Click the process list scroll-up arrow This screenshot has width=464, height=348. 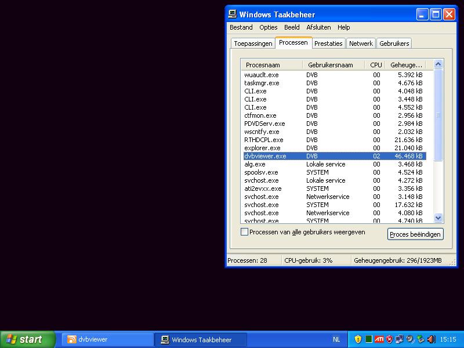pos(438,64)
